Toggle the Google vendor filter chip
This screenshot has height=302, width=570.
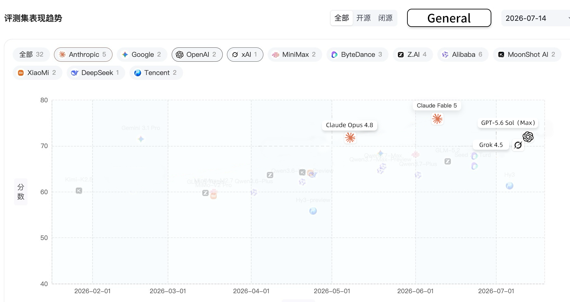click(x=142, y=55)
